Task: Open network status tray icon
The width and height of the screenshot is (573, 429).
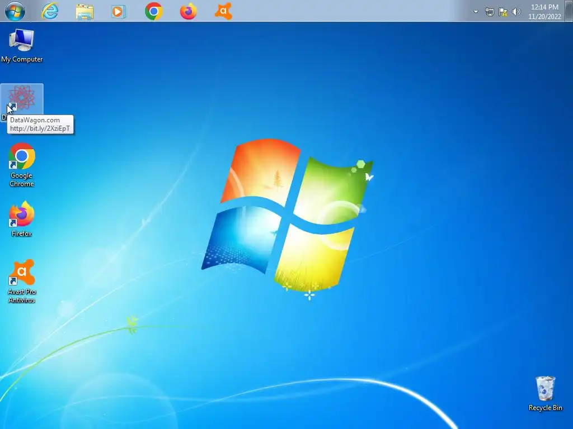Action: (489, 12)
